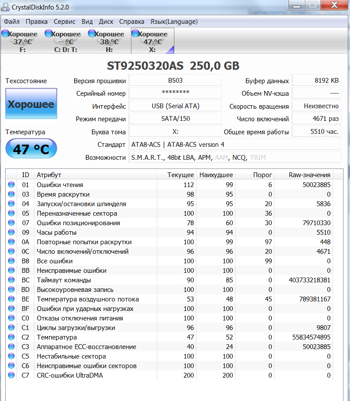Click status orb for BB Неисправимые ошибки
Screen dimensions: 350x401
11,270
